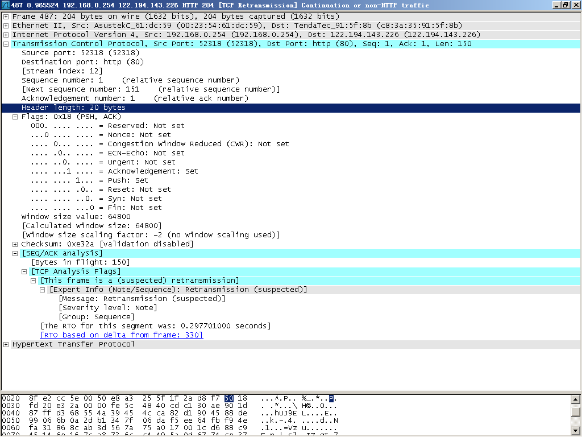This screenshot has width=582, height=437.
Task: Expand the Frame 487 tree node
Action: (x=6, y=17)
